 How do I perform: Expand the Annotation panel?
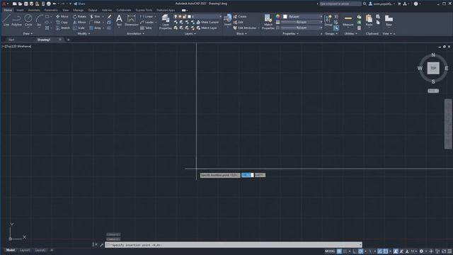(x=135, y=33)
